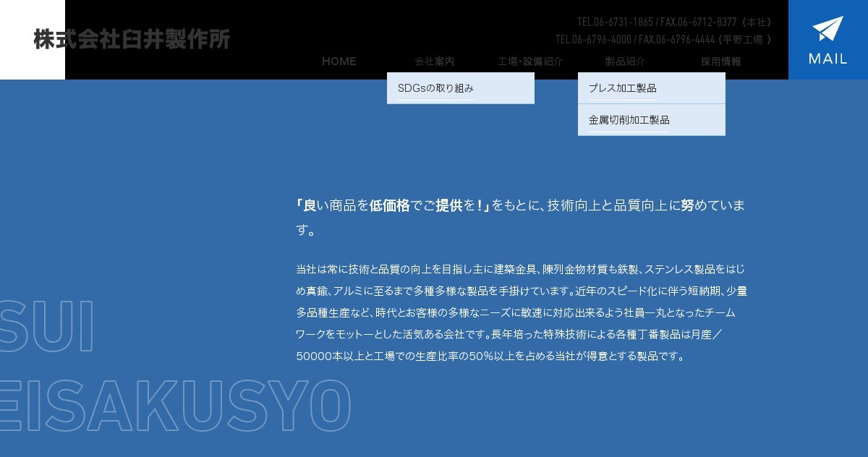Select 金属切削加工製品 from the dropdown

click(x=652, y=120)
